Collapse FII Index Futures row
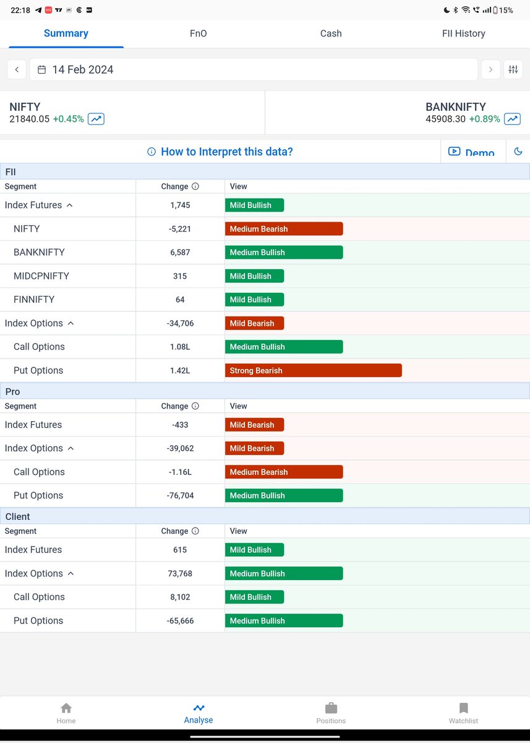Viewport: 530px width, 743px height. (x=67, y=205)
